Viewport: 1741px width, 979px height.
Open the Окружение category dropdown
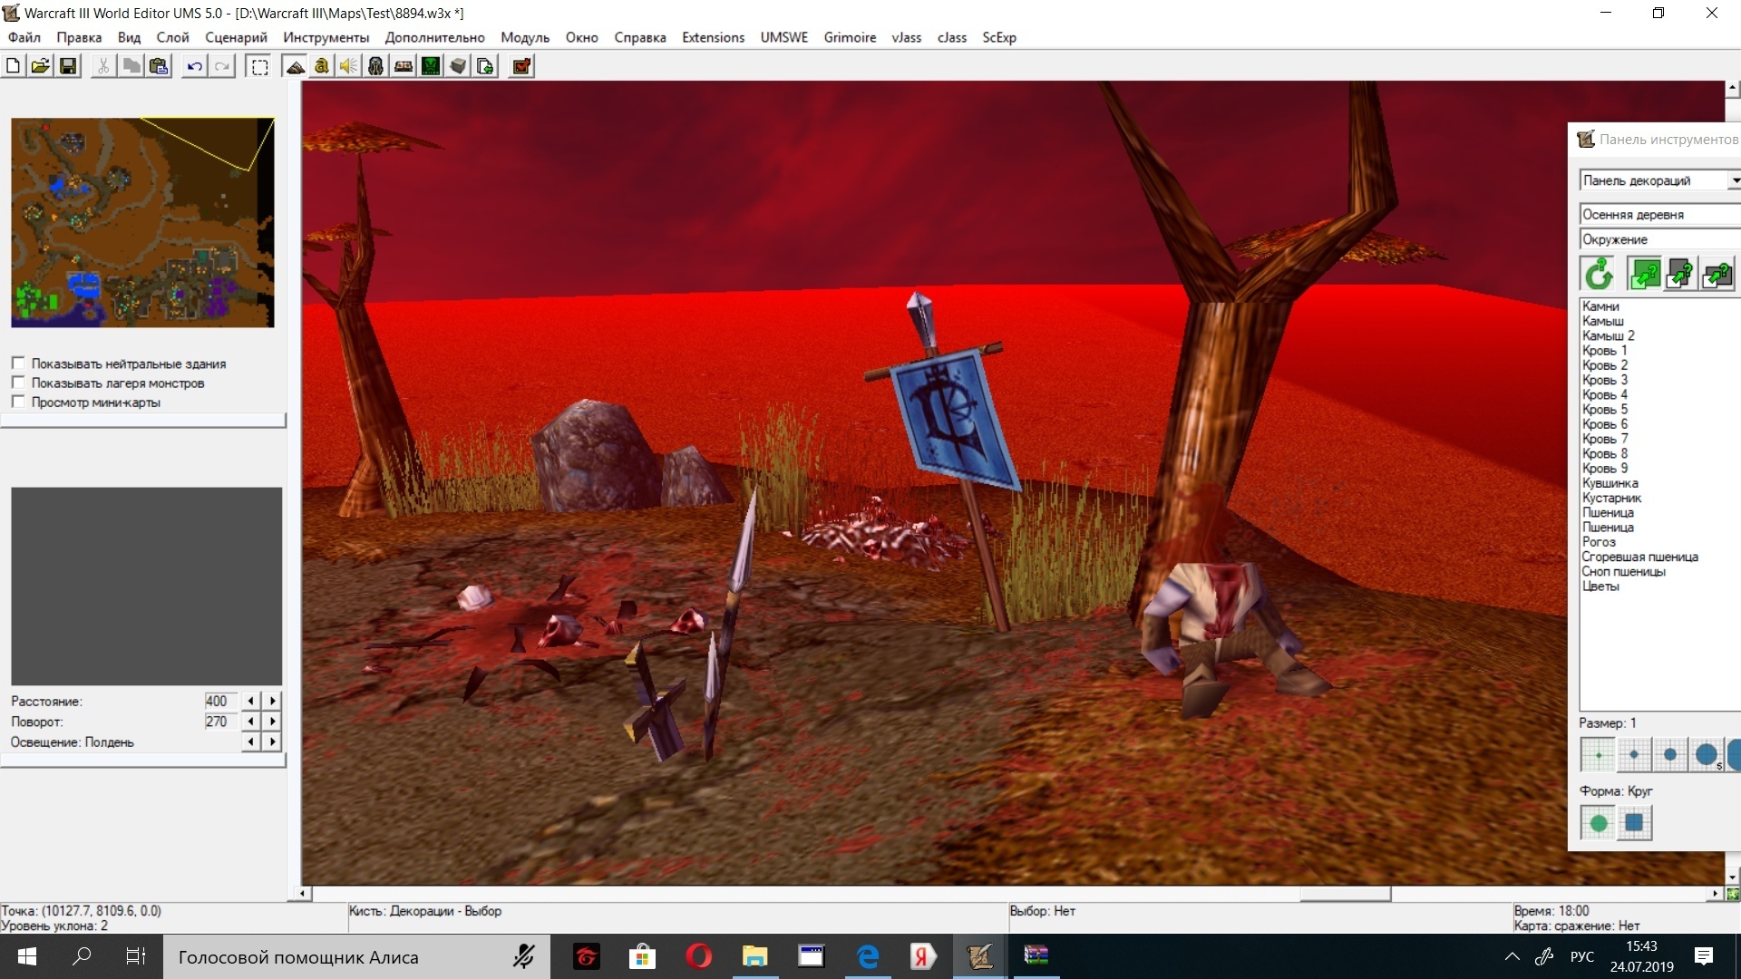(x=1659, y=239)
